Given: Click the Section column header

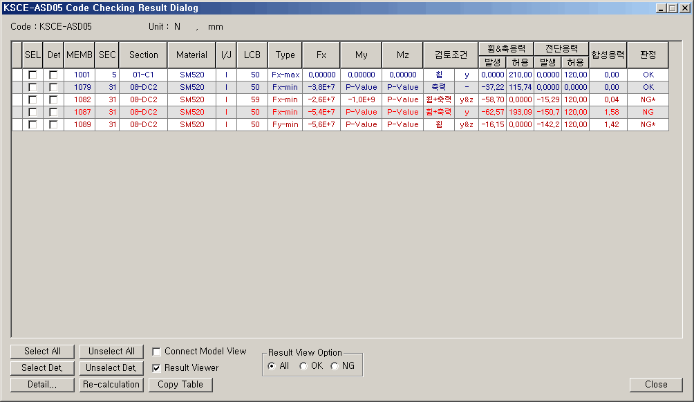Looking at the screenshot, I should (x=143, y=55).
